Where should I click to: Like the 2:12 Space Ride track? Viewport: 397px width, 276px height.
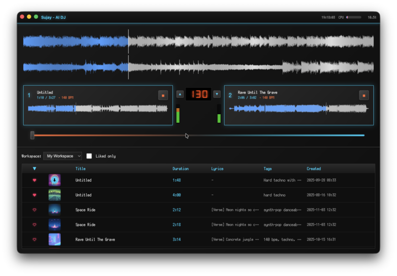(x=34, y=210)
